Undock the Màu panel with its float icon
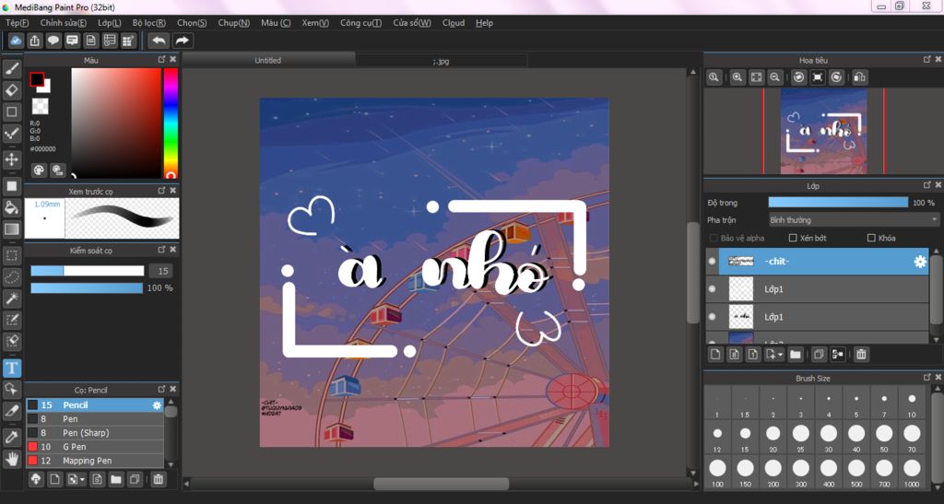 161,60
